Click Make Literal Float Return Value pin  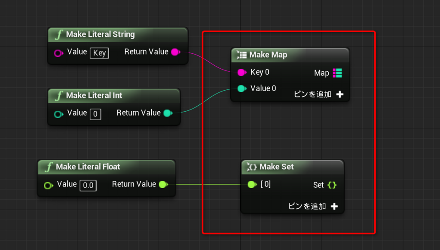pyautogui.click(x=163, y=184)
